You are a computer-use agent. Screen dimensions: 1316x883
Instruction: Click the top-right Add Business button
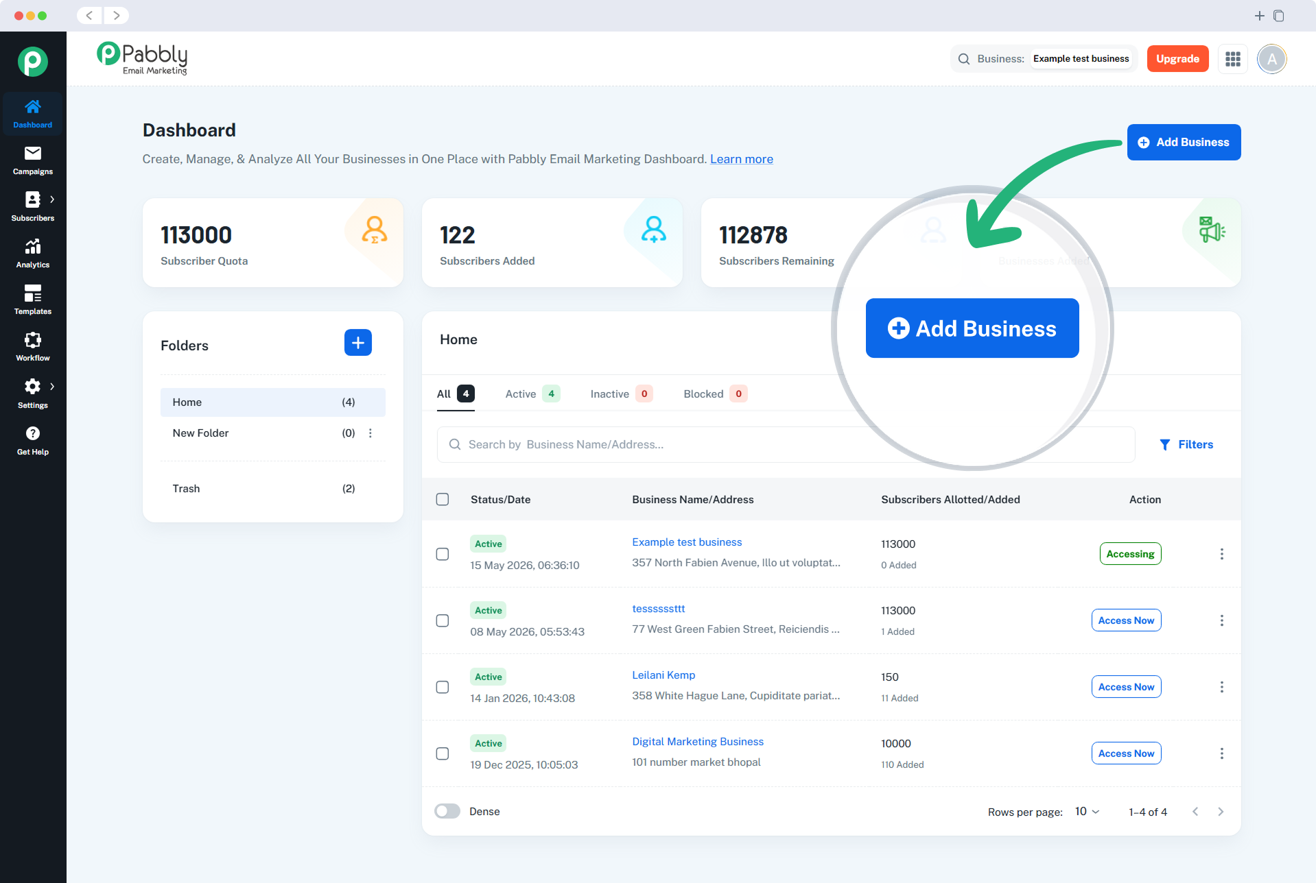(1184, 143)
